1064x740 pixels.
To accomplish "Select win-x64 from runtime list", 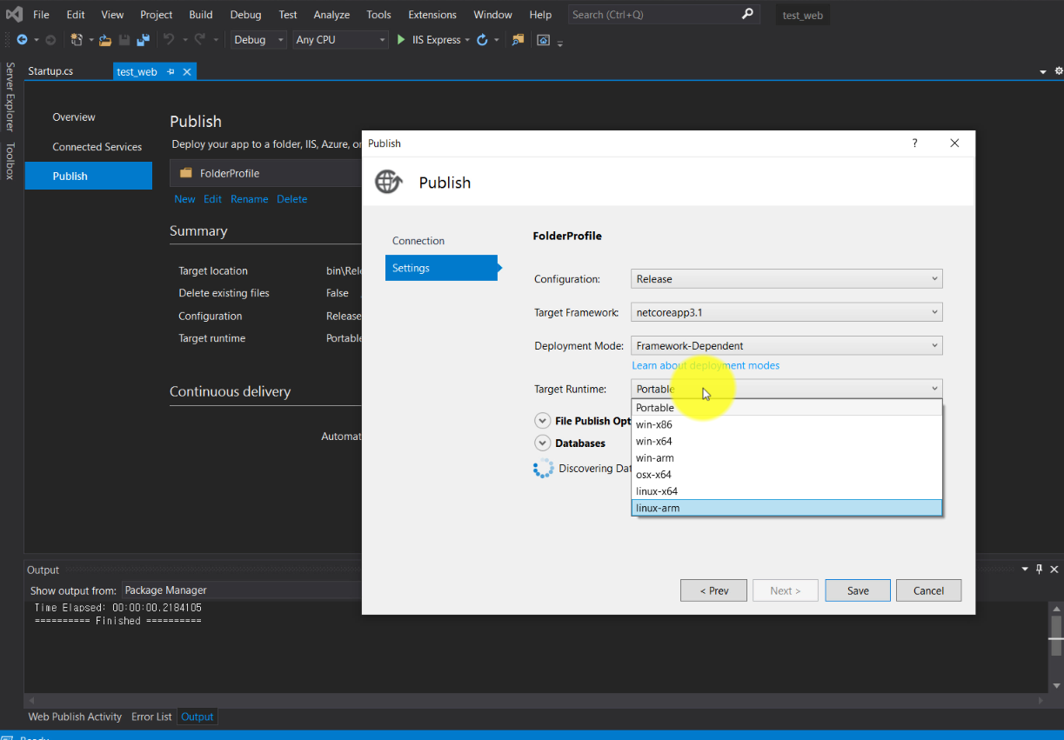I will (x=786, y=441).
